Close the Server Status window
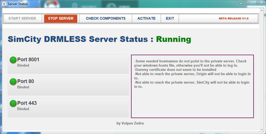Image resolution: width=266 pixels, height=134 pixels. tap(258, 3)
